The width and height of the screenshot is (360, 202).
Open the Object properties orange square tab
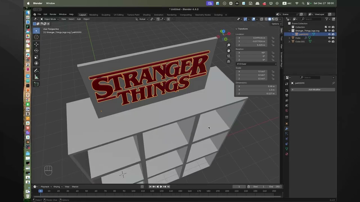click(287, 124)
